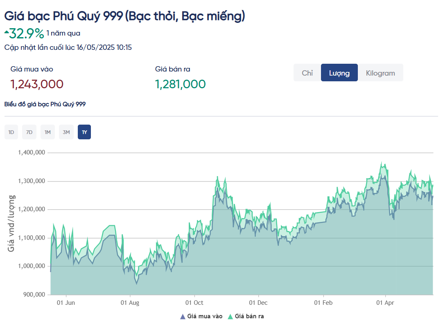Click the sell price value 1,281,000
This screenshot has width=443, height=324.
pos(180,84)
